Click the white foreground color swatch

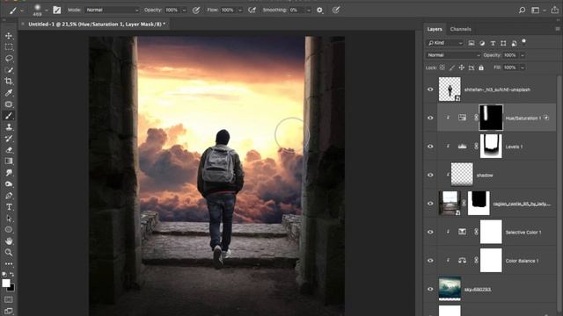point(5,283)
